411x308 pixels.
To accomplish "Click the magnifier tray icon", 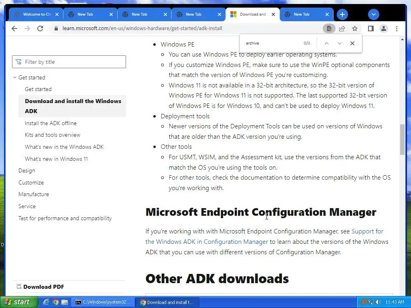I will (x=364, y=302).
